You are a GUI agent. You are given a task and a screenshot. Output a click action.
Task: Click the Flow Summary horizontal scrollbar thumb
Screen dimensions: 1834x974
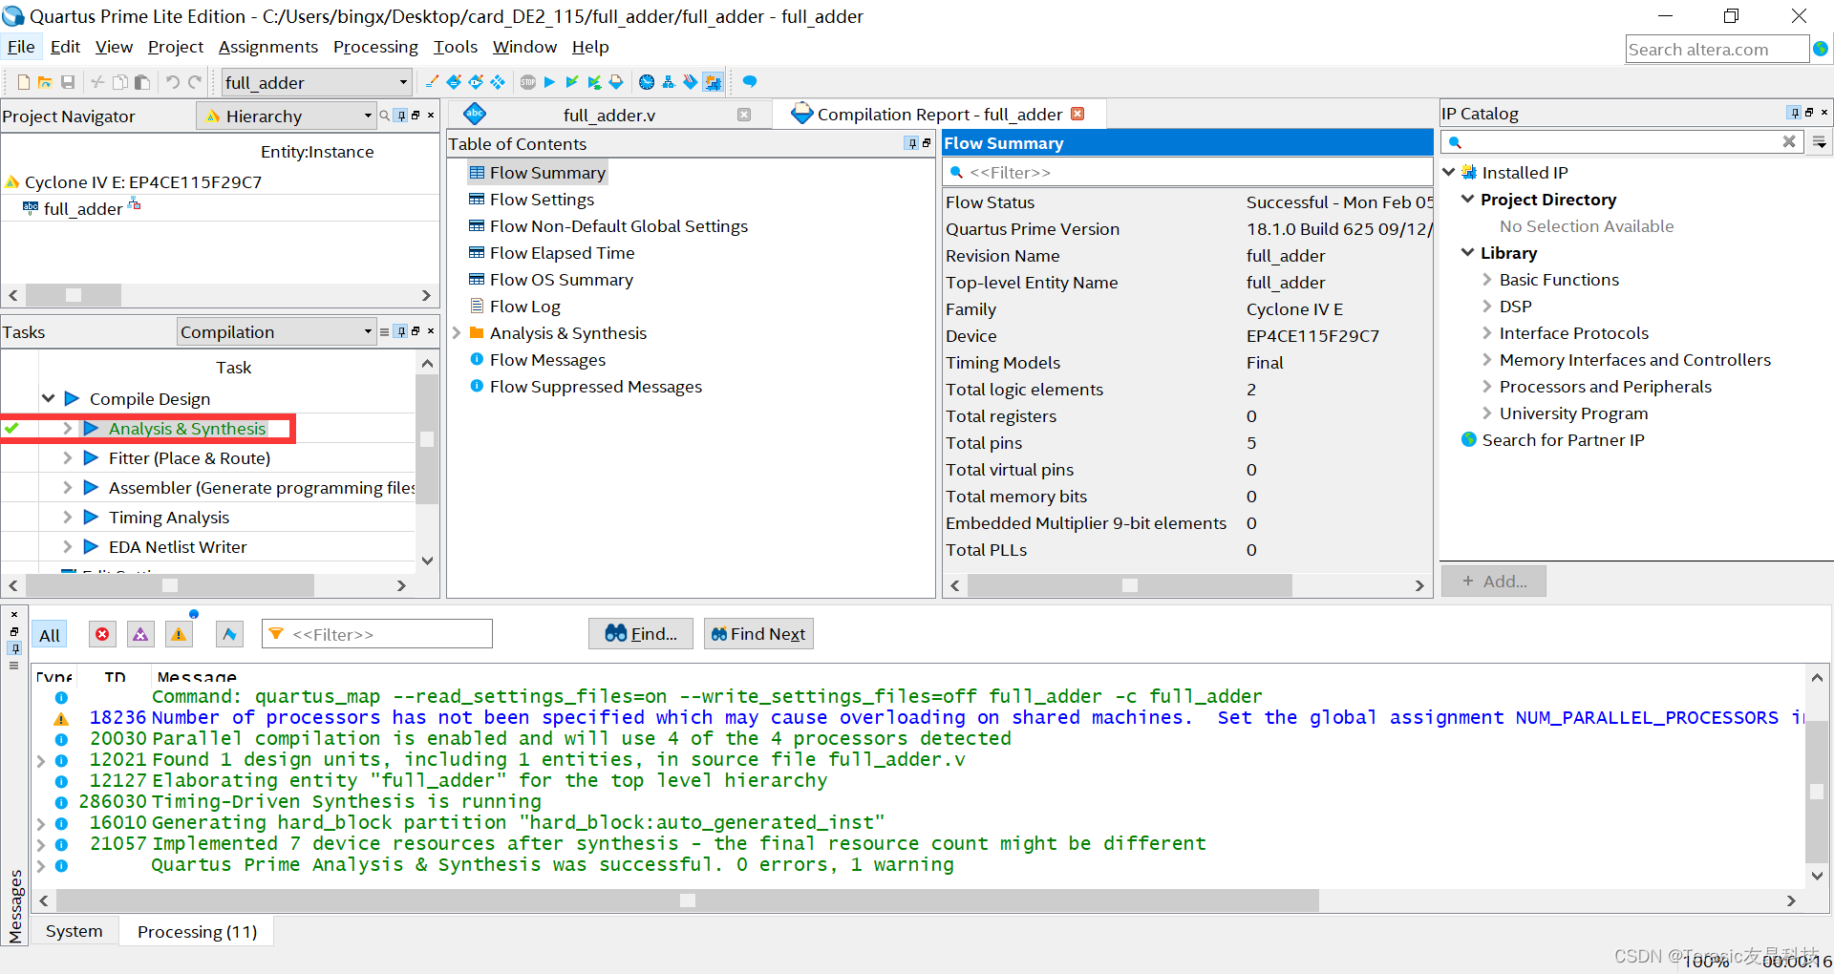coord(1130,585)
